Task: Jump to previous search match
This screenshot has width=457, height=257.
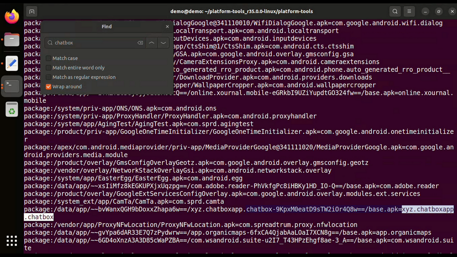Action: (x=152, y=43)
